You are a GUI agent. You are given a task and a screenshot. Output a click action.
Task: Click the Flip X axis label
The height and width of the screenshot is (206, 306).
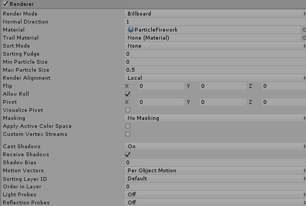[x=127, y=86]
